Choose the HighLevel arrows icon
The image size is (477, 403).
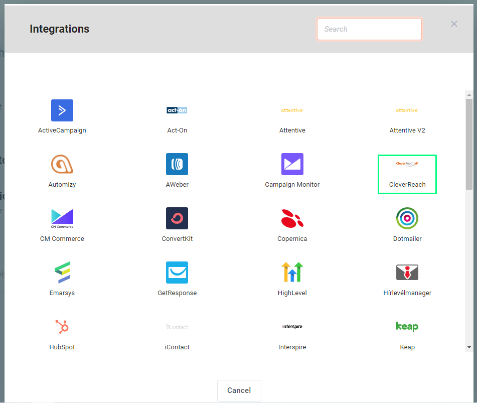[292, 272]
